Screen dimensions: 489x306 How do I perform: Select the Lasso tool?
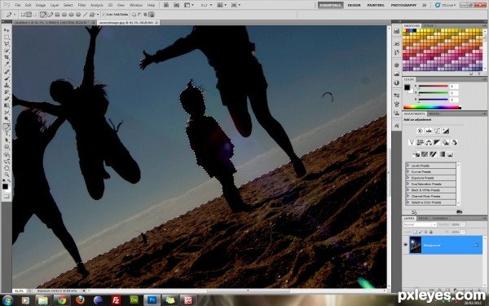pyautogui.click(x=7, y=44)
